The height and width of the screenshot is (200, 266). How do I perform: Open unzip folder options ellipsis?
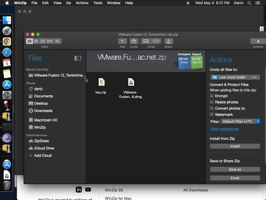[x=254, y=77]
